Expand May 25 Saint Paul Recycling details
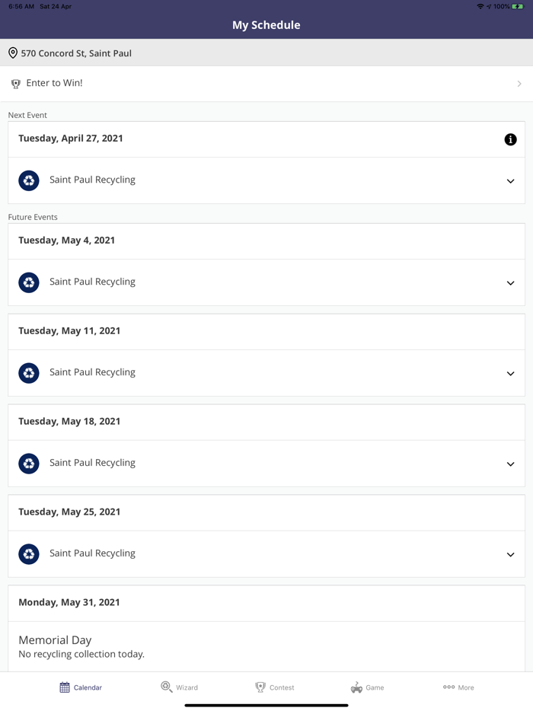The width and height of the screenshot is (533, 711). (x=510, y=555)
